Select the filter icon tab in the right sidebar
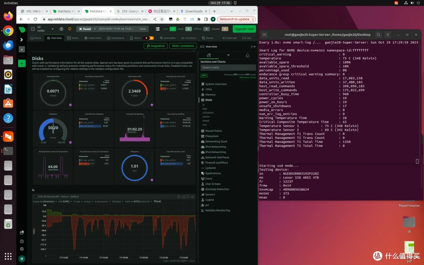The height and width of the screenshot is (265, 424). [x=228, y=55]
